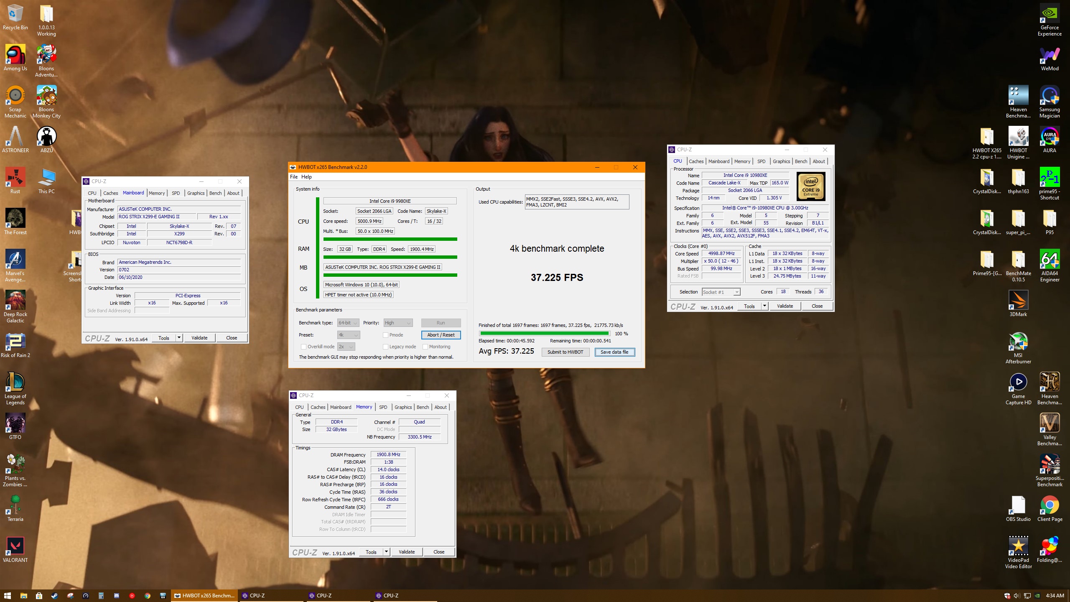Expand Tools arrow in processor CPU-Z window

(765, 306)
